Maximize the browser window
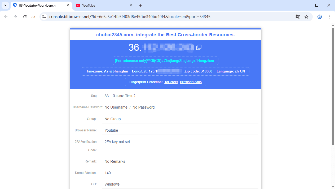 pos(317,5)
